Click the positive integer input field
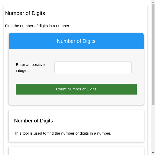Viewport: 155px width, 155px height. click(x=93, y=67)
